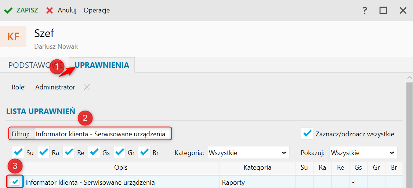Click the green ZAPISZ save checkmark
Viewport: 413px width, 188px height.
[x=8, y=10]
